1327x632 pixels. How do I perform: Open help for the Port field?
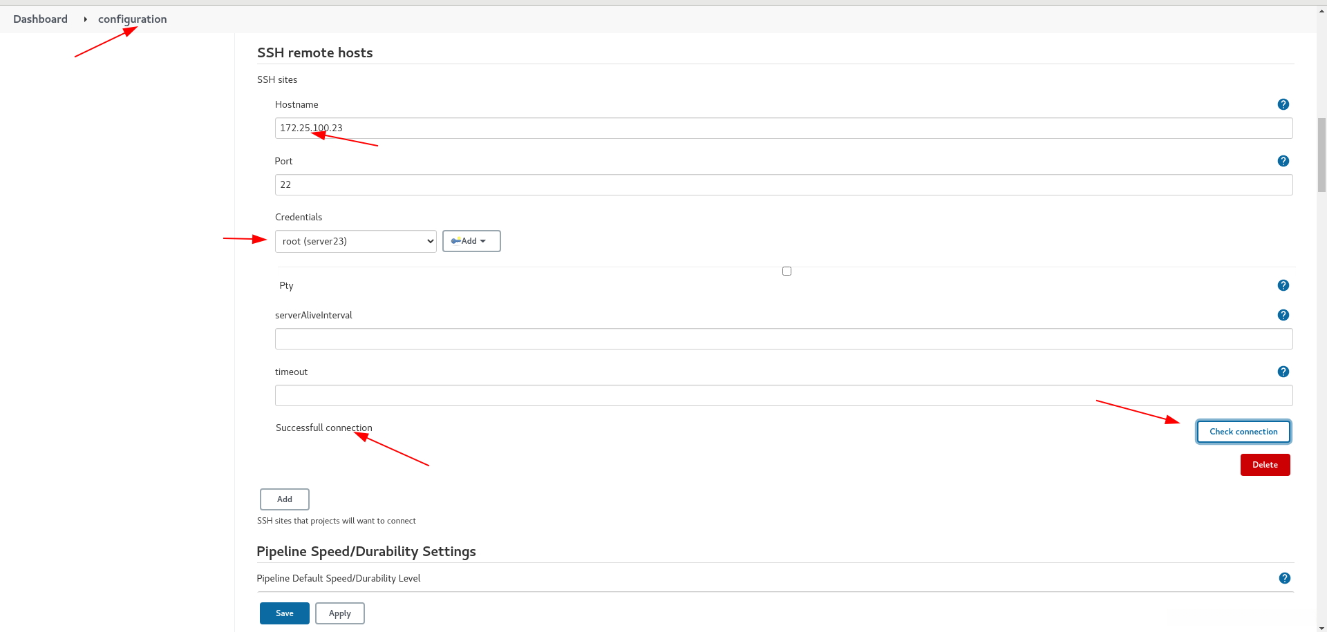click(x=1283, y=161)
